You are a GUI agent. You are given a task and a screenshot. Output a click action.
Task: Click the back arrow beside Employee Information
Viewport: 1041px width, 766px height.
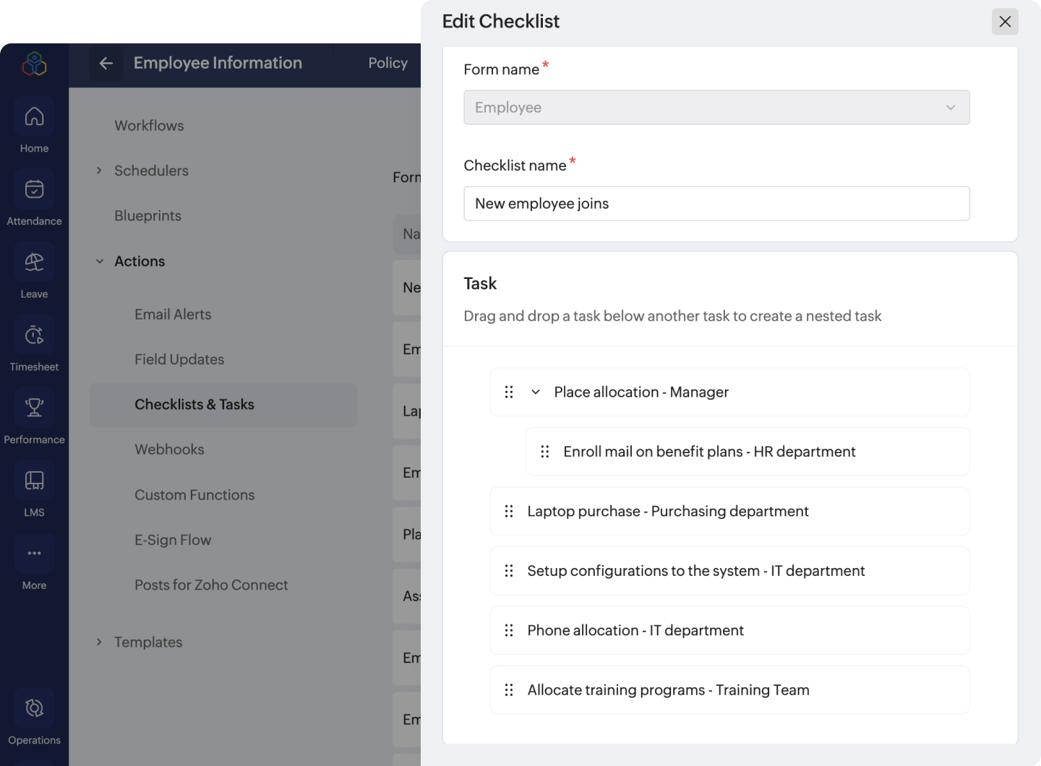(106, 64)
